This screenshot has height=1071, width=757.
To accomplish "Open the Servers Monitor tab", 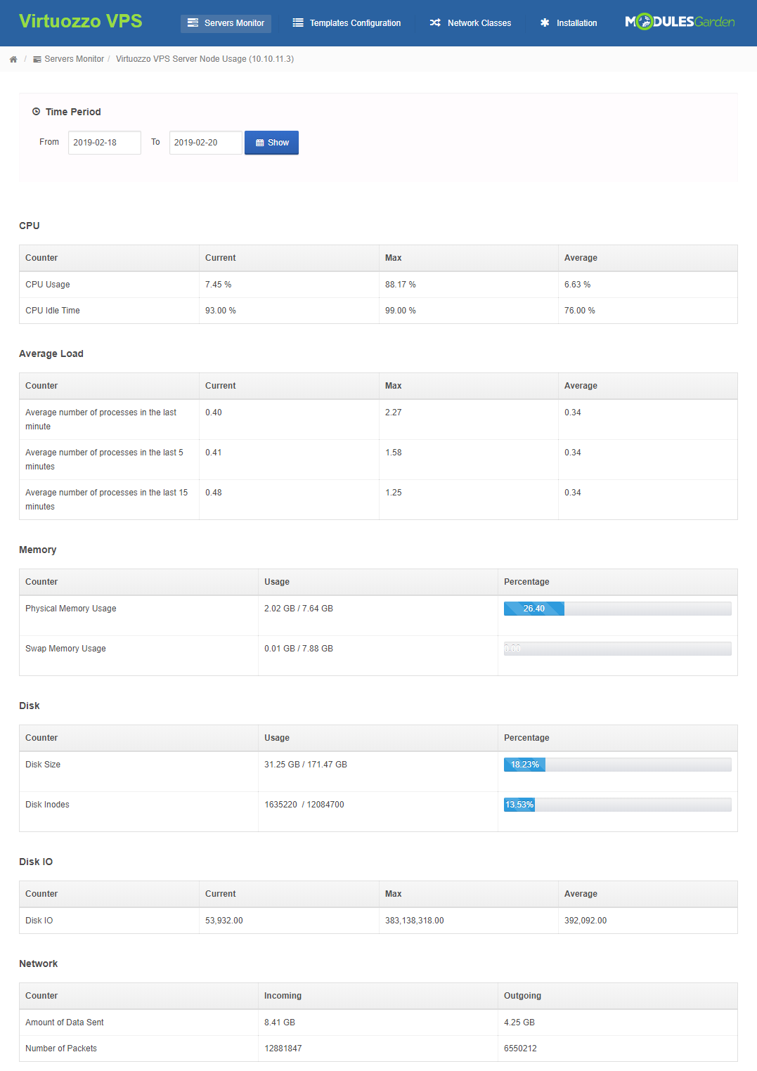I will pos(226,23).
